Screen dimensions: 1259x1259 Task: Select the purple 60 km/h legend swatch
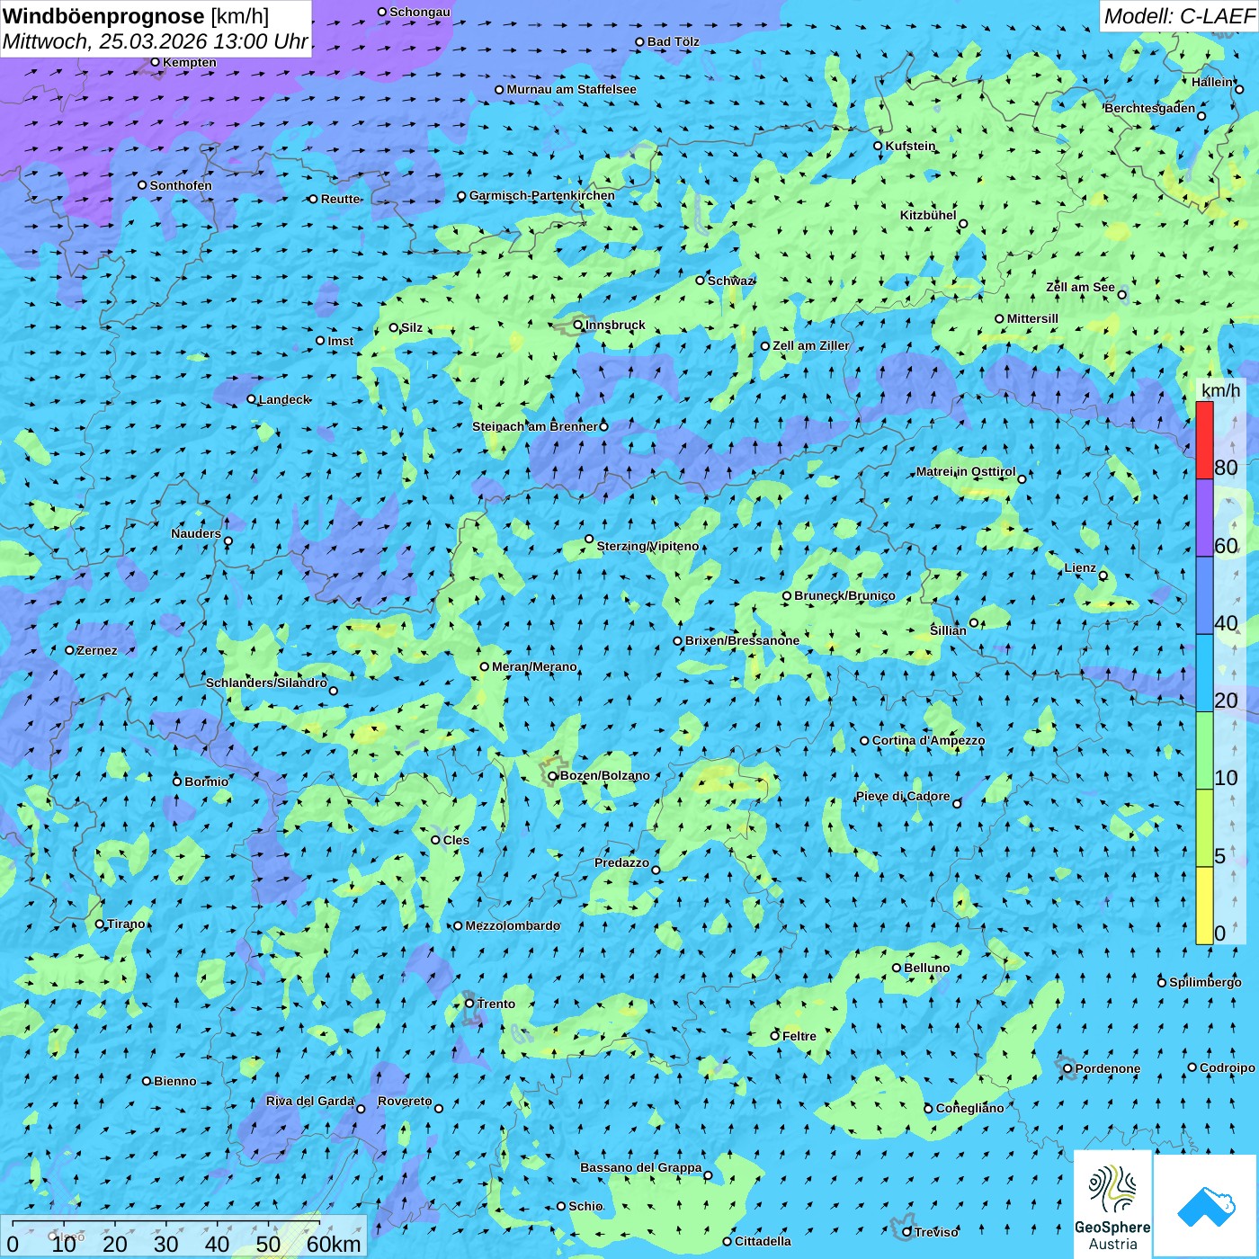tap(1204, 518)
